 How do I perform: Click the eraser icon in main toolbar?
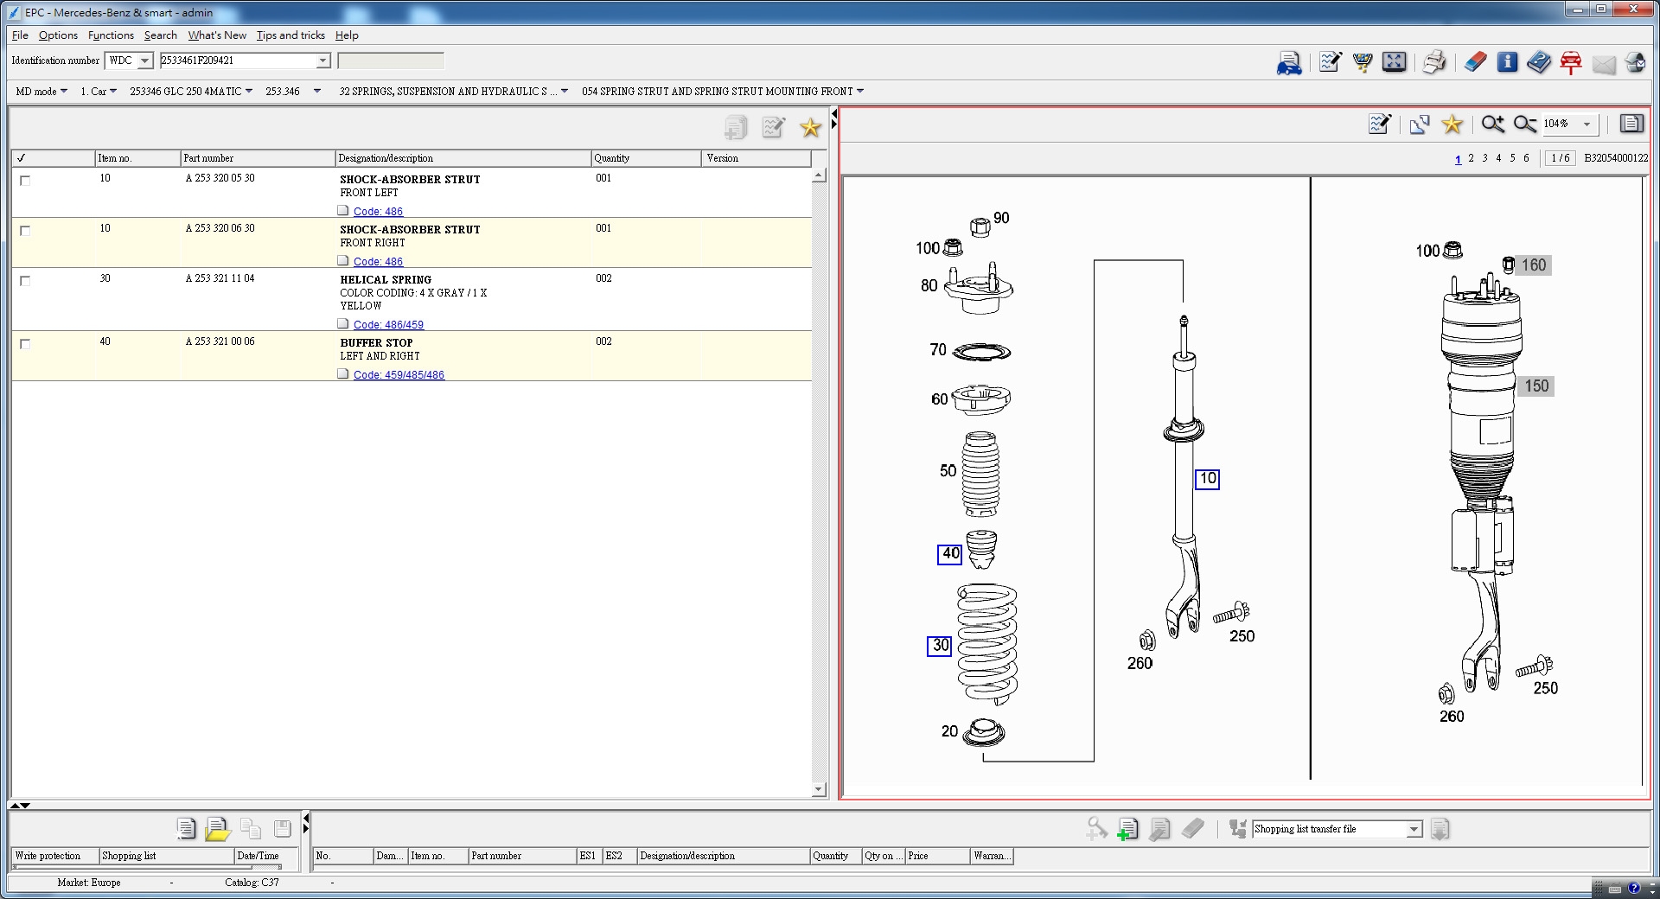pyautogui.click(x=1475, y=62)
